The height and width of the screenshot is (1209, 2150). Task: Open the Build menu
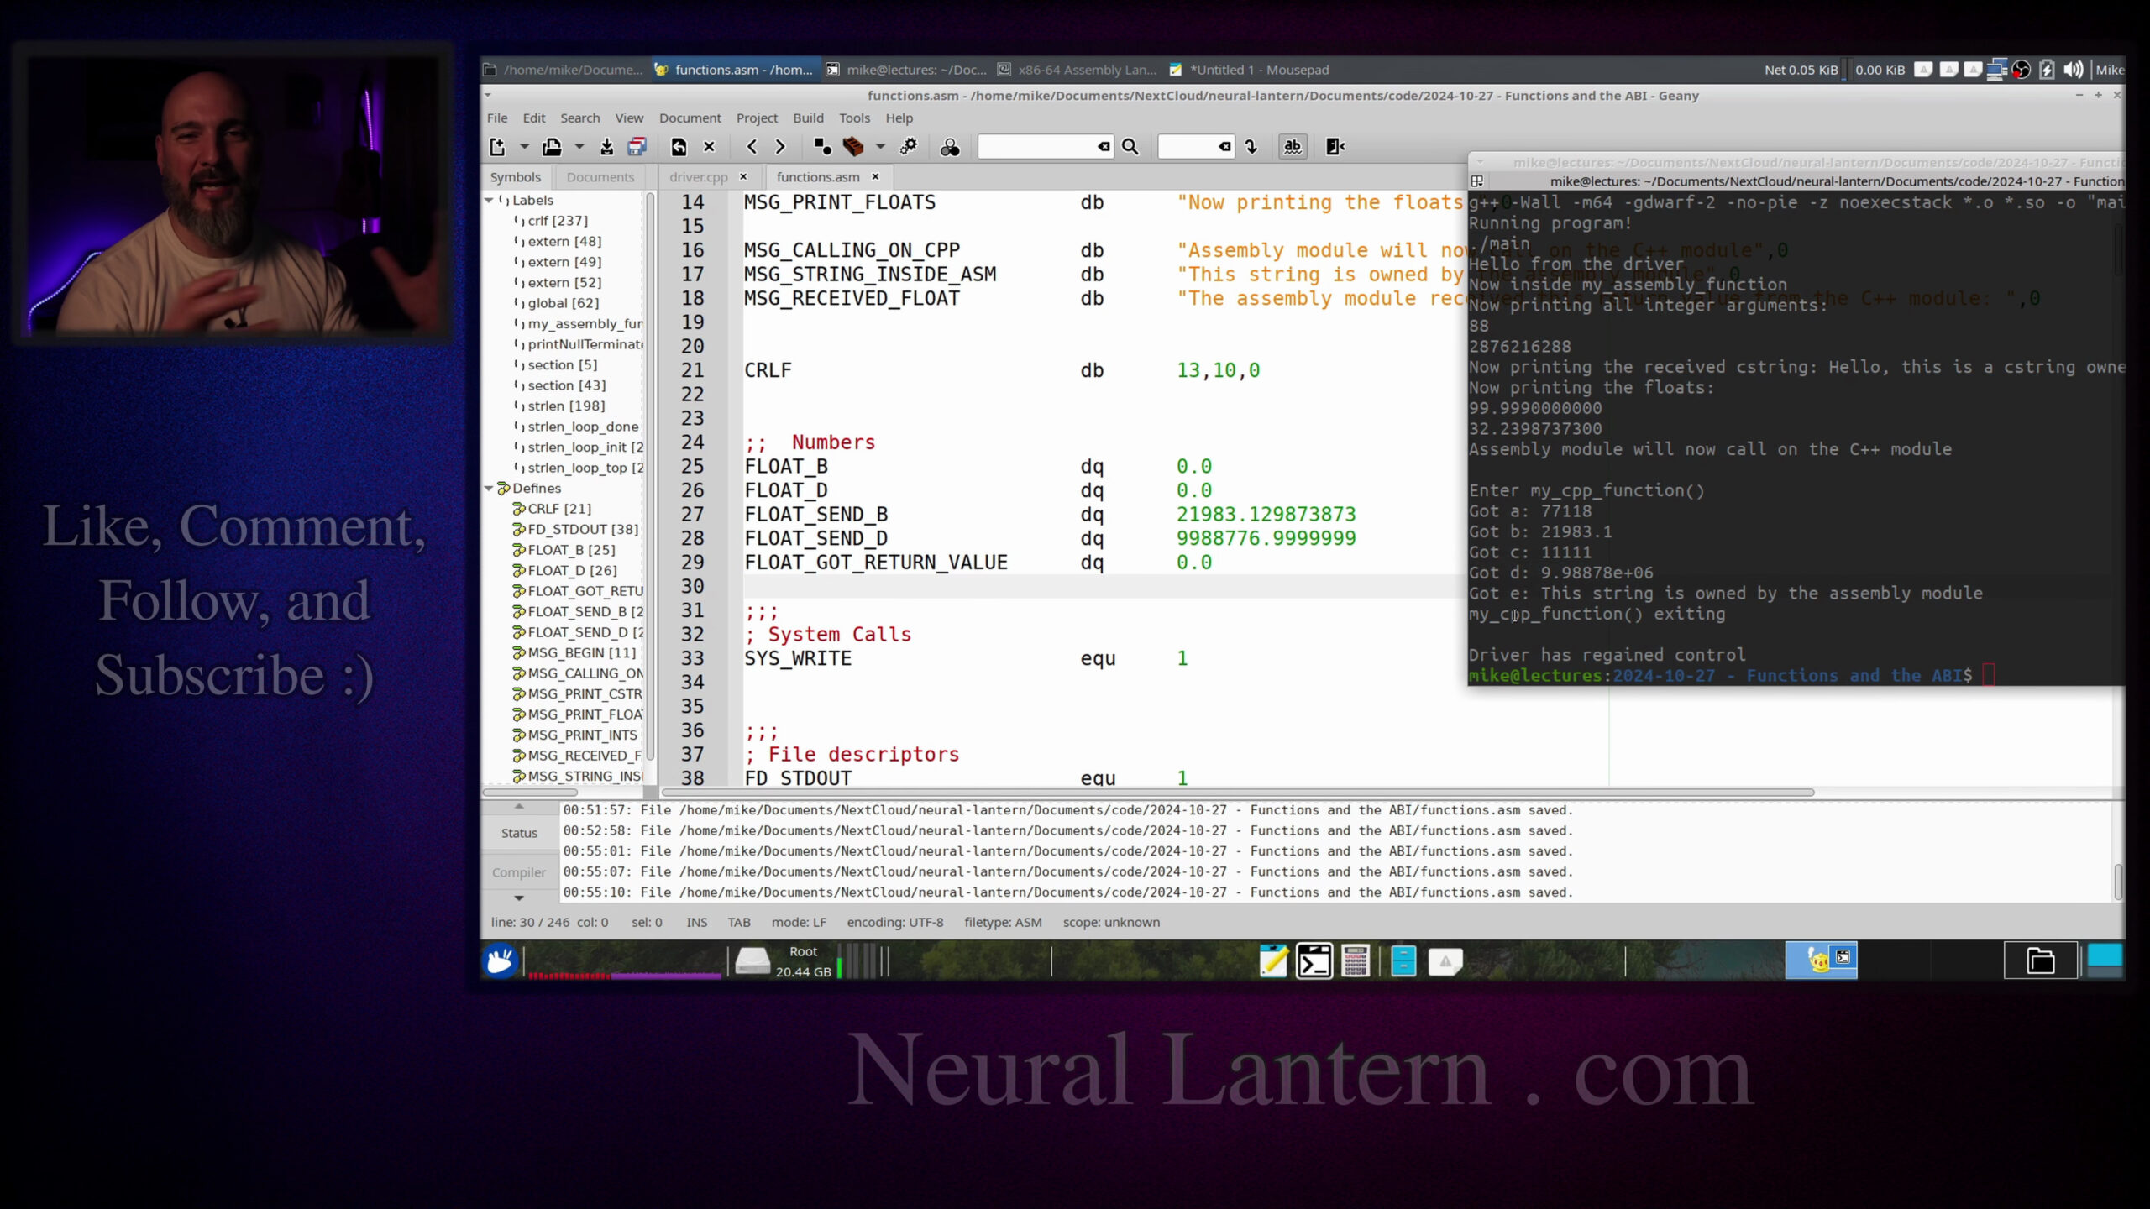pyautogui.click(x=808, y=118)
